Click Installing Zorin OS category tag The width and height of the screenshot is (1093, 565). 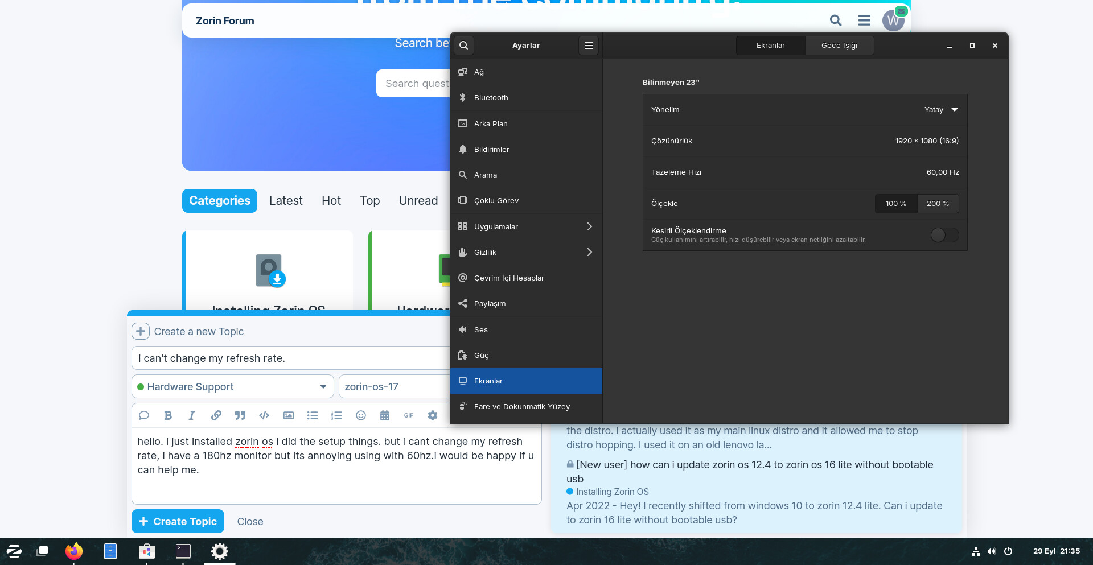[x=607, y=492]
